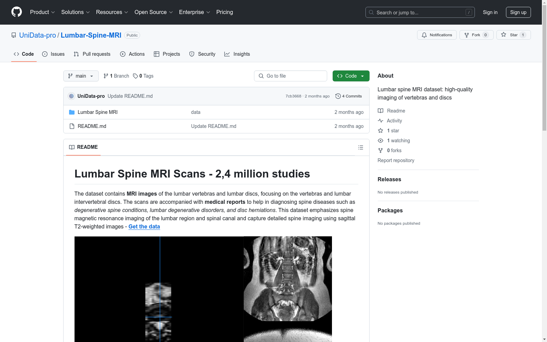Open the README.md file
The width and height of the screenshot is (547, 342).
pyautogui.click(x=92, y=126)
